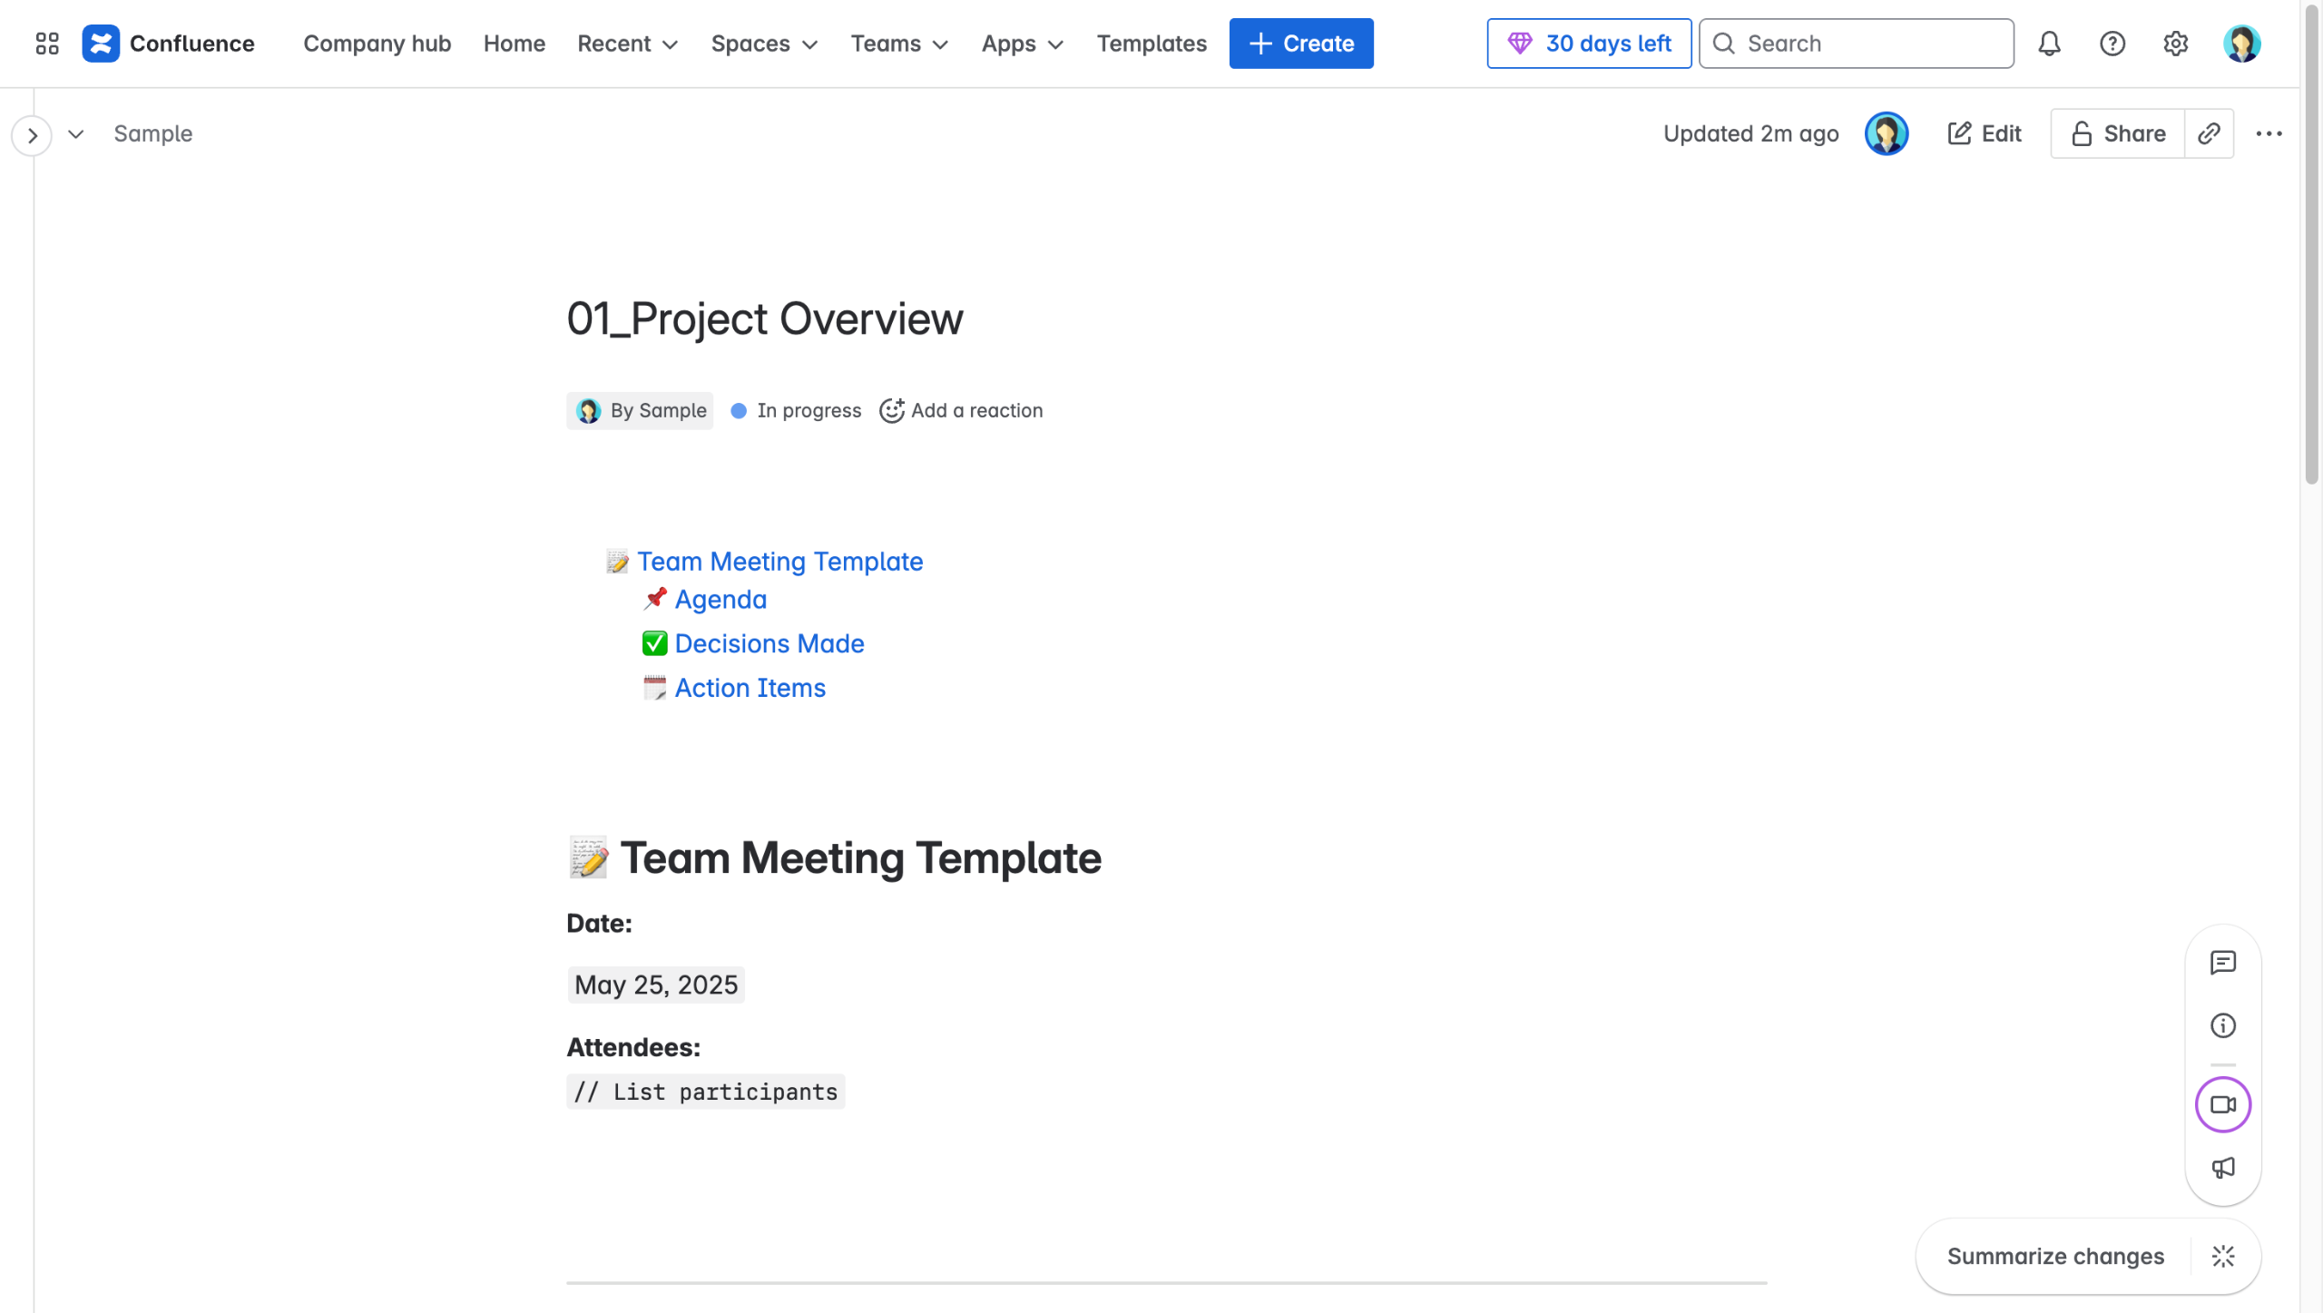Screen dimensions: 2323x1313
Task: Jump to Decisions Made section link
Action: click(769, 643)
